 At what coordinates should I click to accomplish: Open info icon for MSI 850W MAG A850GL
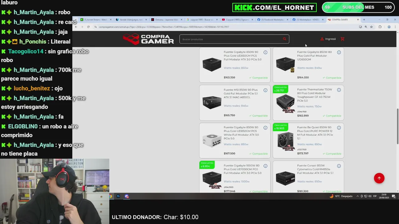click(x=265, y=90)
